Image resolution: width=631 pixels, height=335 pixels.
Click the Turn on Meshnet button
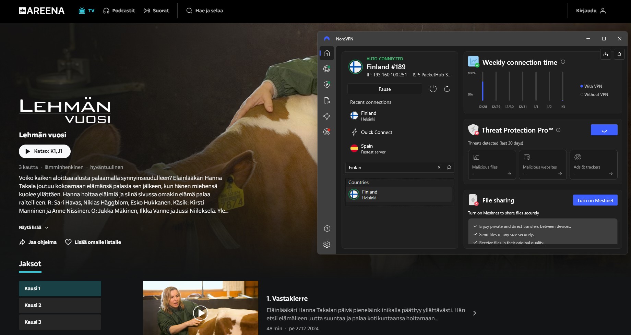(595, 200)
